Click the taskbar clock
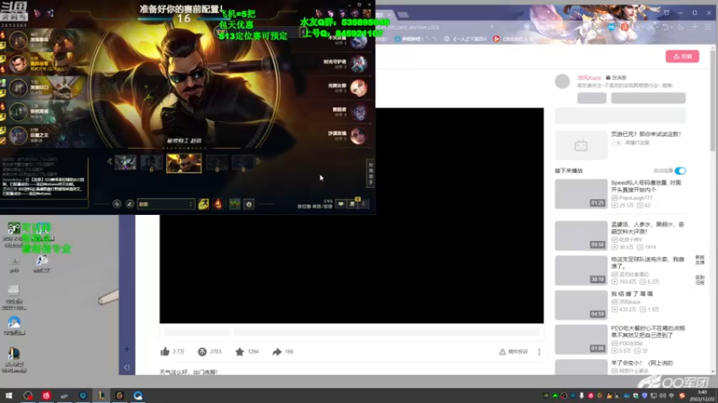Image resolution: width=718 pixels, height=403 pixels. 702,396
